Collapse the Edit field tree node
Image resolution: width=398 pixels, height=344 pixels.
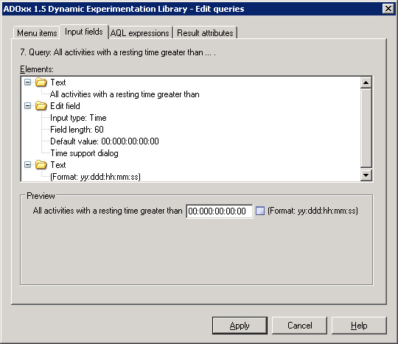[x=27, y=106]
